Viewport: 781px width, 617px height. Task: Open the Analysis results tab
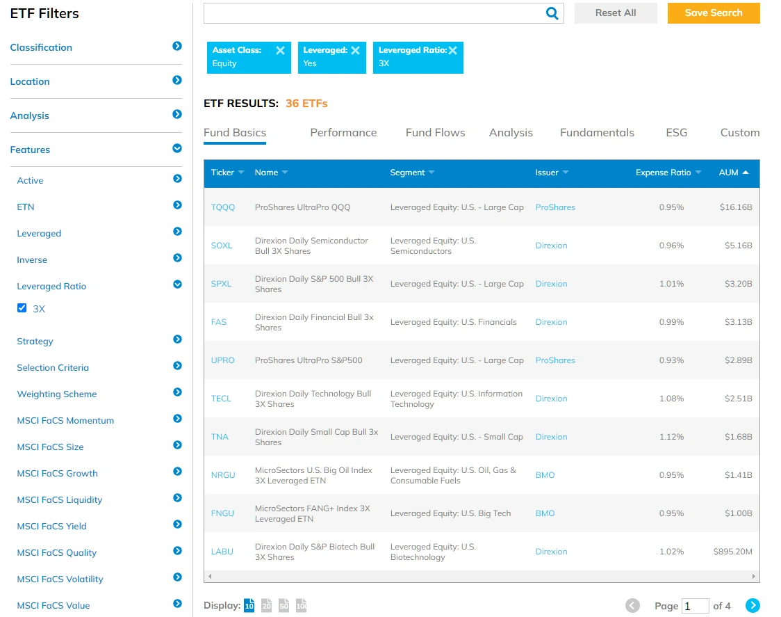pos(511,133)
